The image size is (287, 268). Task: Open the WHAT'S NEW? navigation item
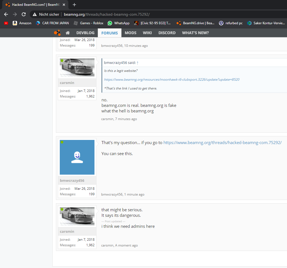coord(195,33)
